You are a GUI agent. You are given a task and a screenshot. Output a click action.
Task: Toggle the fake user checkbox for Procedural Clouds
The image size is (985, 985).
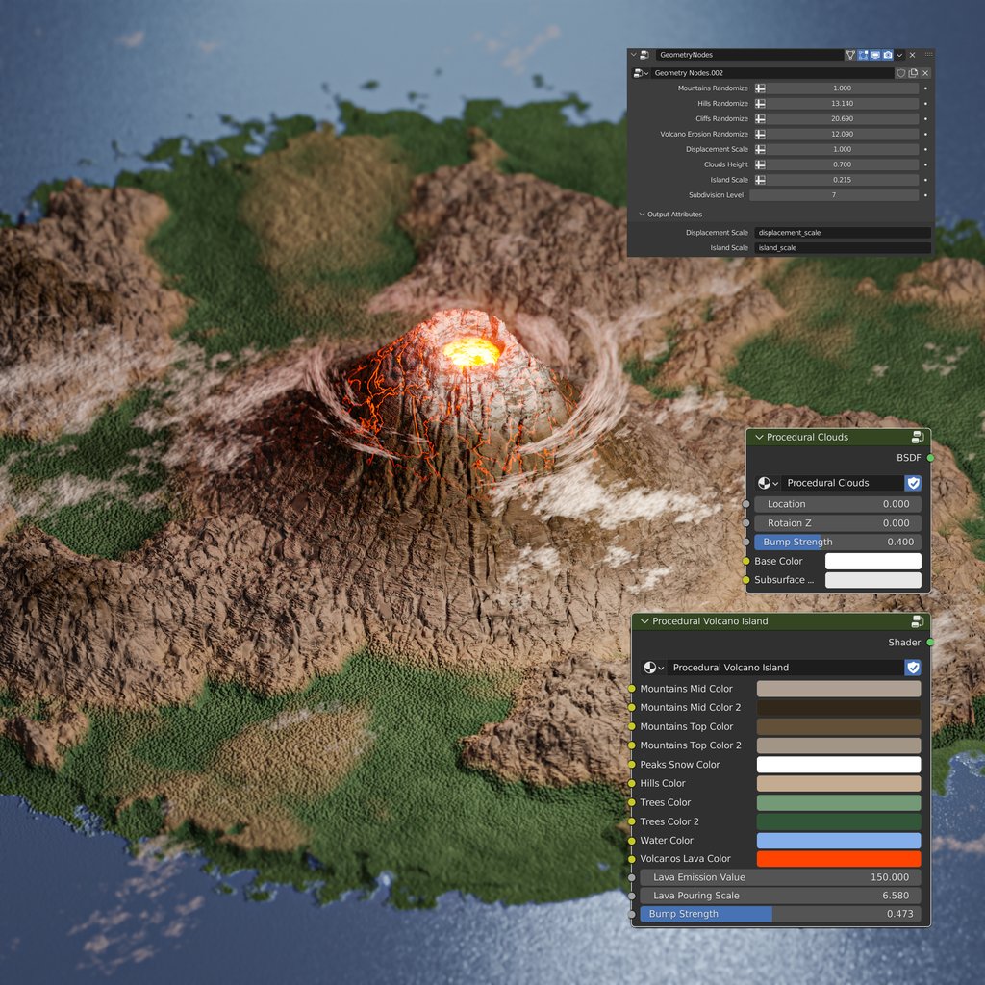click(x=913, y=483)
